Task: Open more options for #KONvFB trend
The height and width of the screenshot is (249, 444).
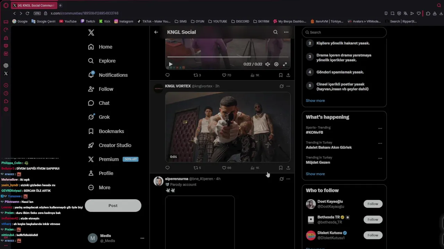Action: click(380, 128)
